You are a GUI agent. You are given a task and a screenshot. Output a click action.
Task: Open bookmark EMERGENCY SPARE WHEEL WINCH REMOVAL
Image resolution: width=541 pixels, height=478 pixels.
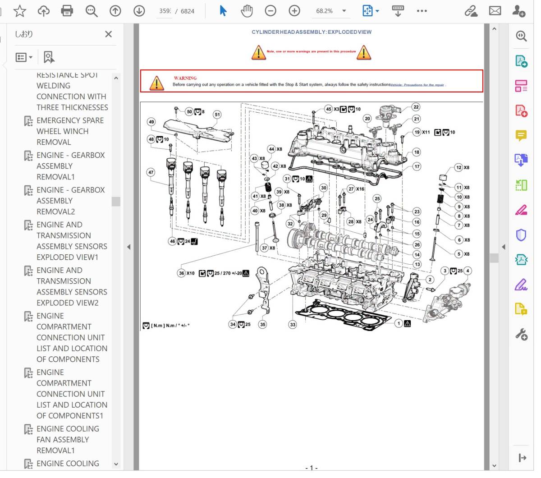(70, 131)
